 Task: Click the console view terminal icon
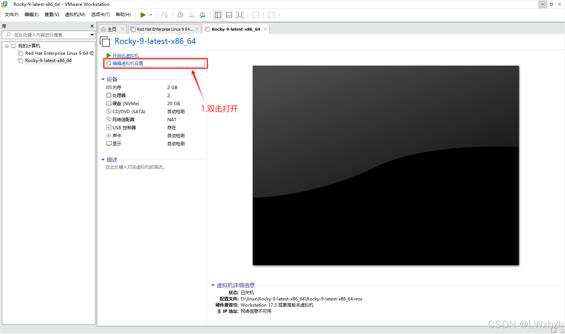(256, 15)
